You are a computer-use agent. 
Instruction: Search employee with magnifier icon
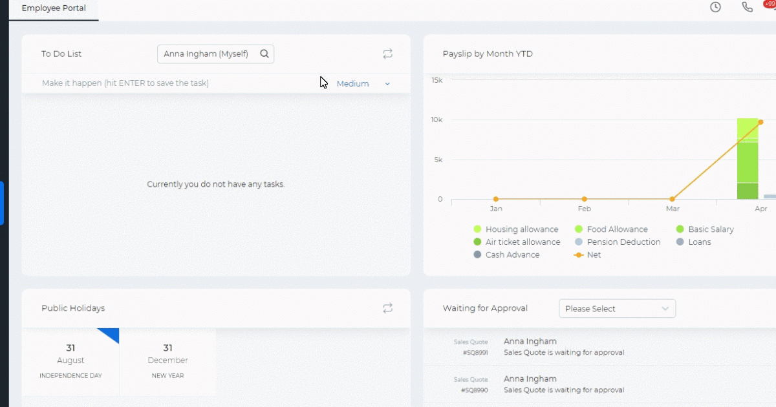tap(264, 54)
